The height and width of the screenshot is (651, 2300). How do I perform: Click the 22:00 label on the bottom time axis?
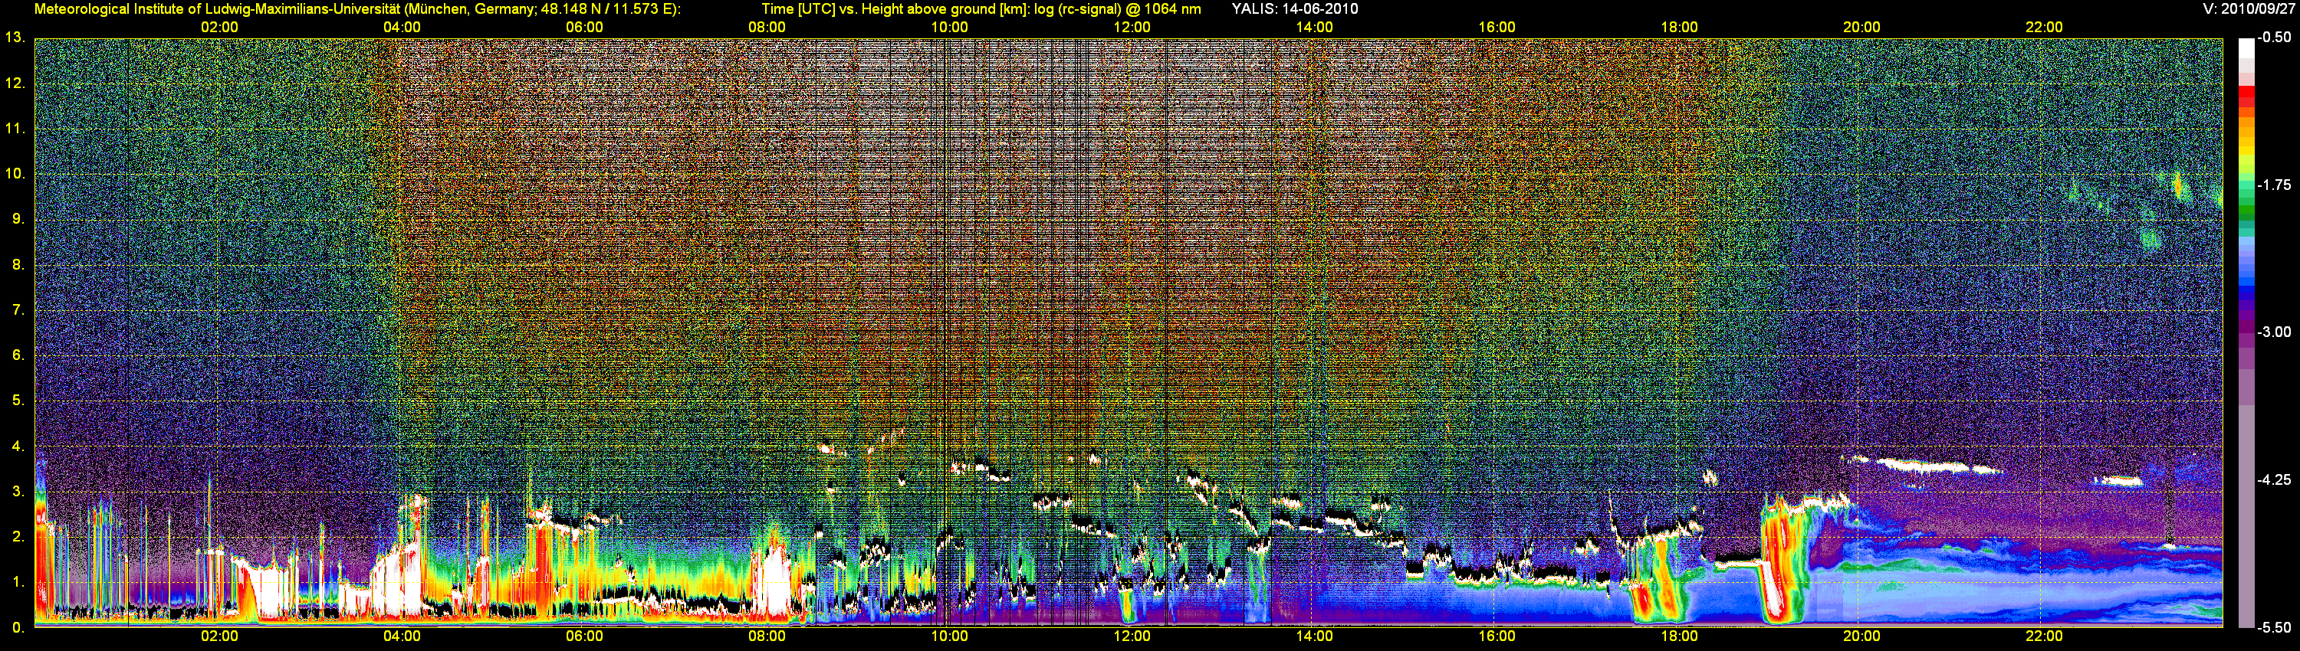pos(2045,636)
